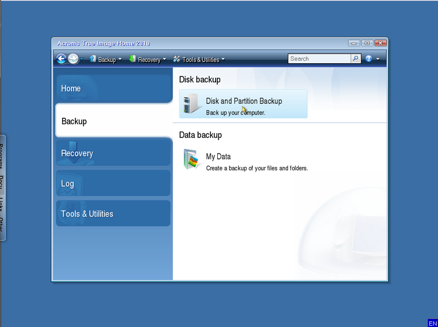Click the Back navigation arrow
This screenshot has height=327, width=438.
pos(61,59)
